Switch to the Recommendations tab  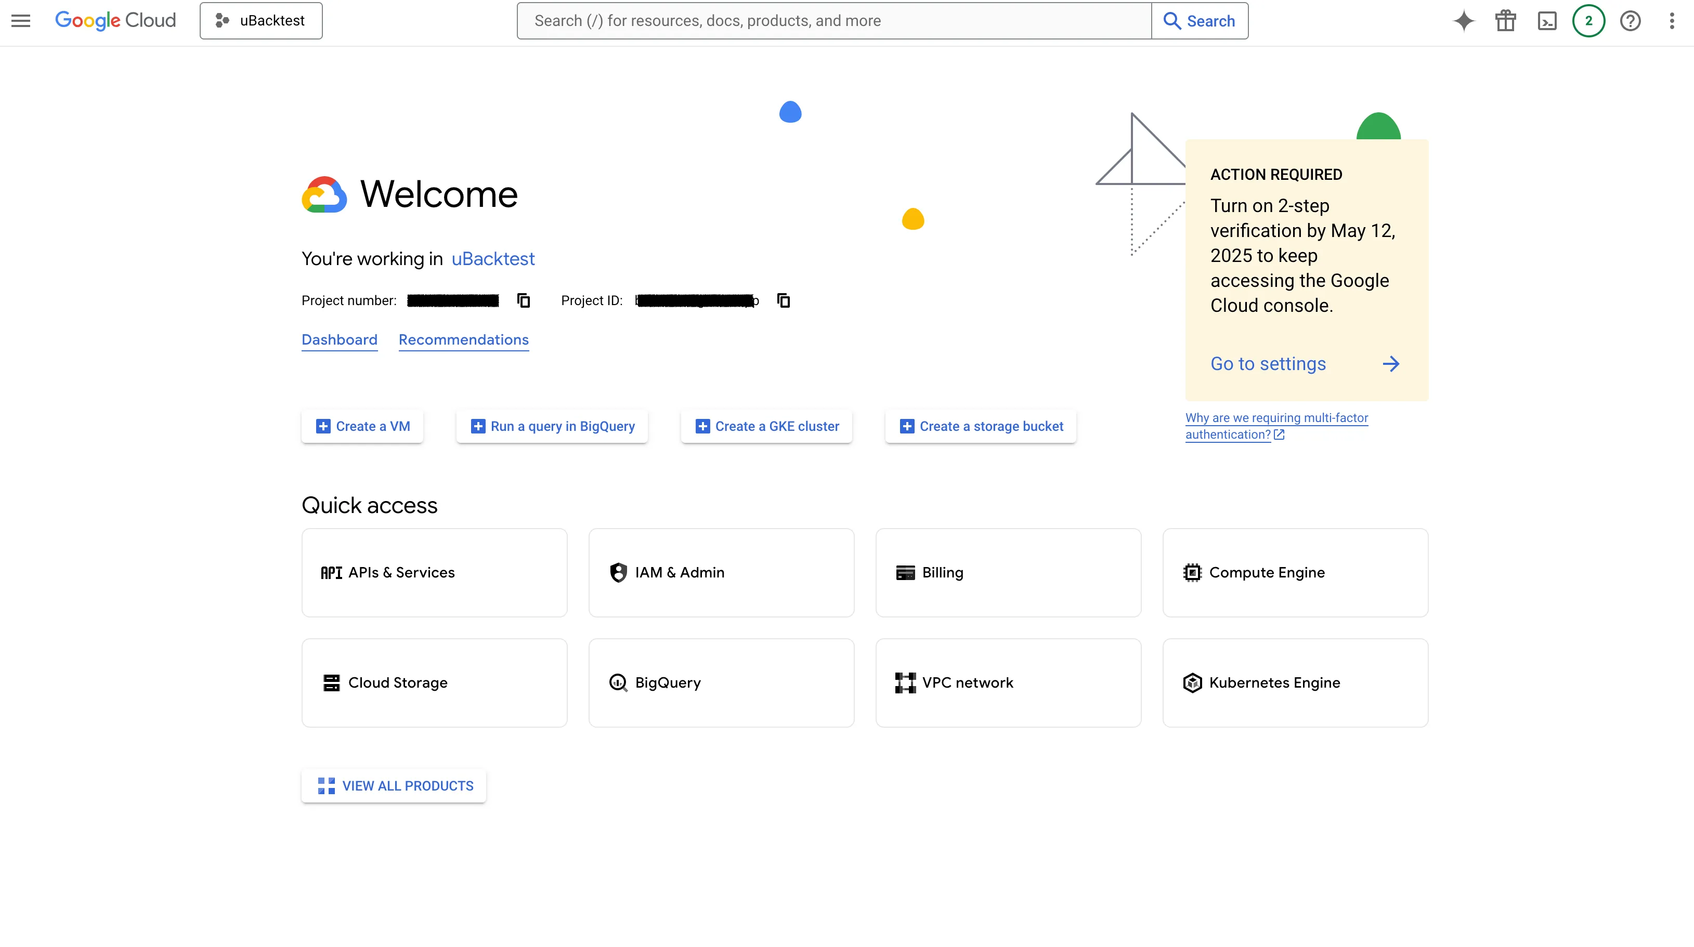(464, 340)
